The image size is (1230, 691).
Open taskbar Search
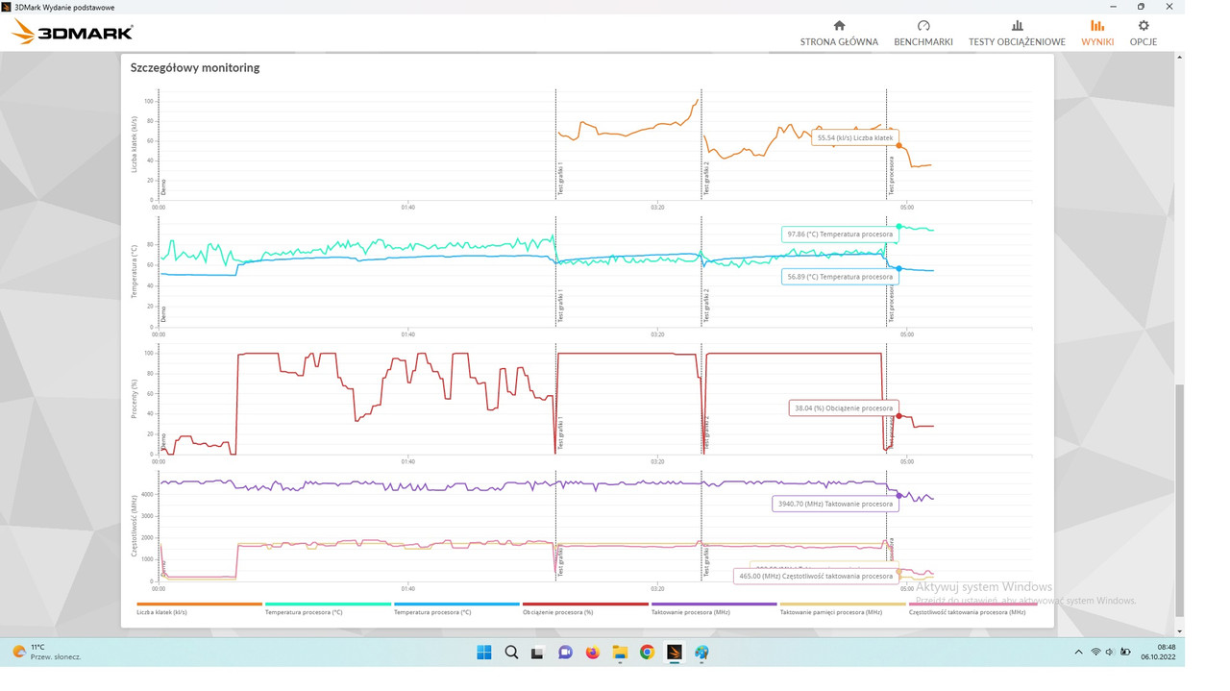511,653
